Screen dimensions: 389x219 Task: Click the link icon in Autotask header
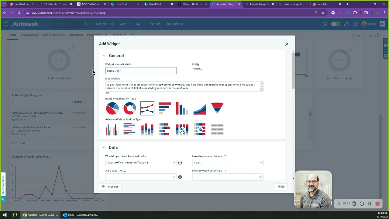347,24
